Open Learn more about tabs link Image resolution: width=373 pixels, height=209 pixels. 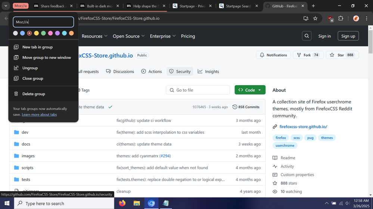[x=39, y=115]
